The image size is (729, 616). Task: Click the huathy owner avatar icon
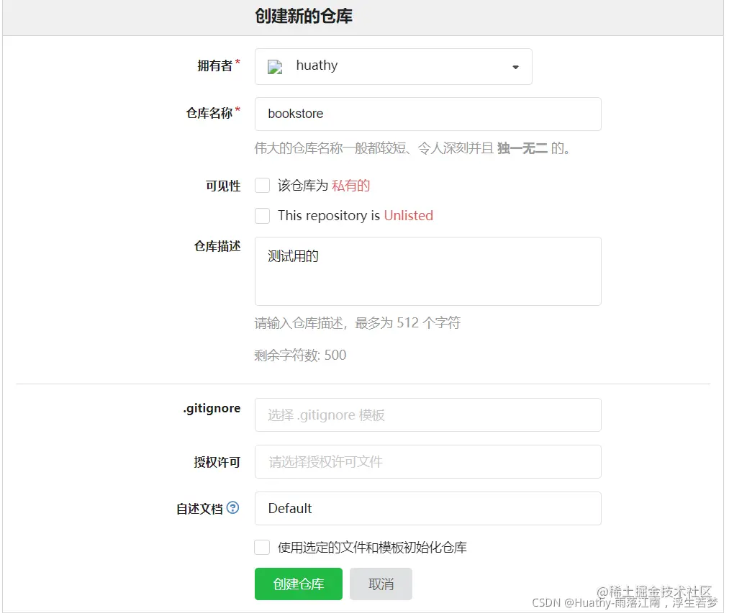tap(274, 66)
